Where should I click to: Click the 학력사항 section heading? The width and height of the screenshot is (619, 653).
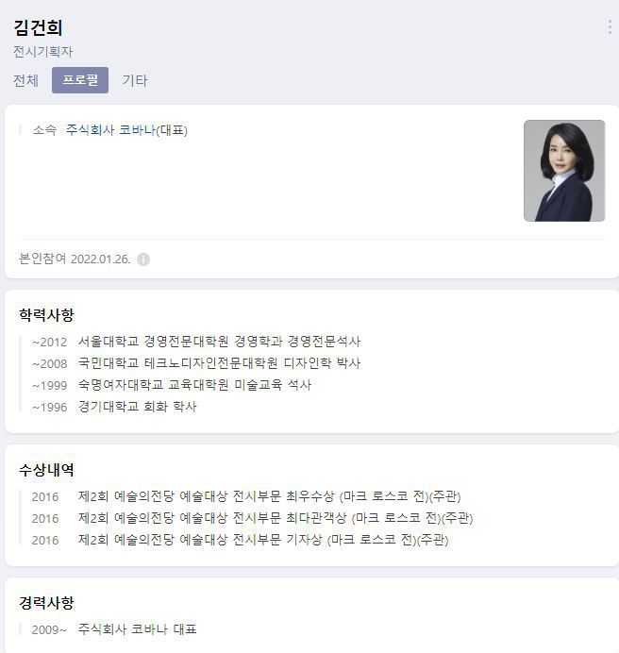pos(46,314)
